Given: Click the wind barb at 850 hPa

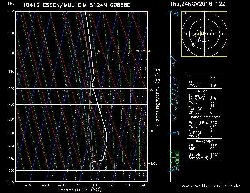Looking at the screenshot, I should (174, 133).
